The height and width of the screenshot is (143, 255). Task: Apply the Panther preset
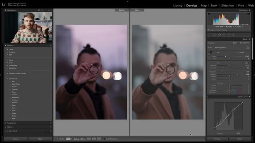pos(15,102)
